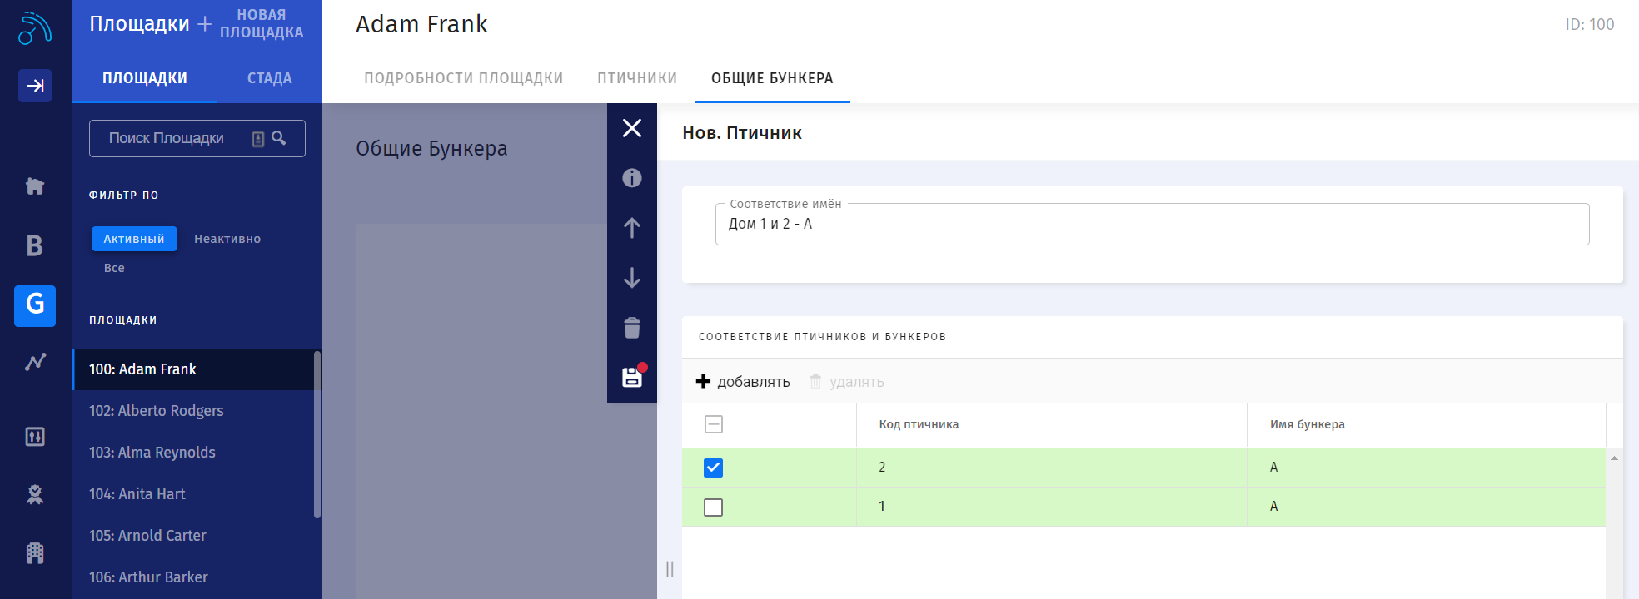The height and width of the screenshot is (599, 1639).
Task: Open the award ribbon sidebar icon
Action: point(35,495)
